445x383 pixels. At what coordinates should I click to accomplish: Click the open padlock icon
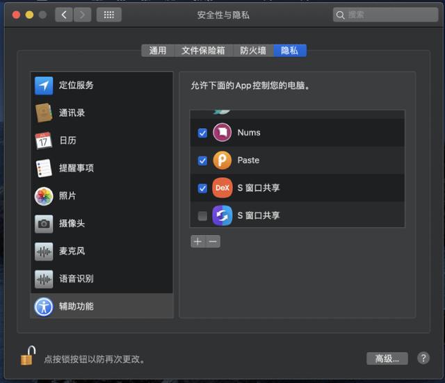[x=28, y=355]
